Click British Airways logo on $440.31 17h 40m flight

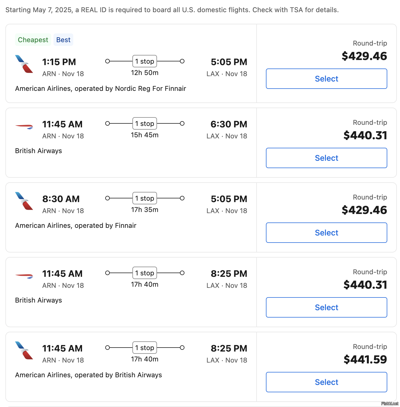tap(24, 276)
